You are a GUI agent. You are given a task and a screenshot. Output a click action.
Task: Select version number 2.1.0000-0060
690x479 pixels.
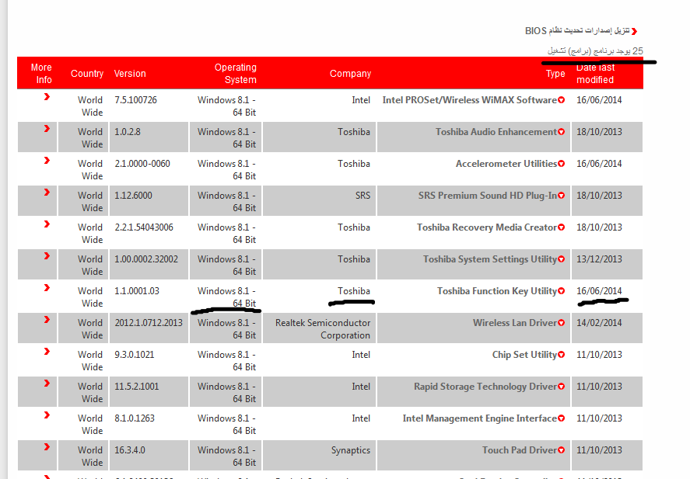(142, 164)
